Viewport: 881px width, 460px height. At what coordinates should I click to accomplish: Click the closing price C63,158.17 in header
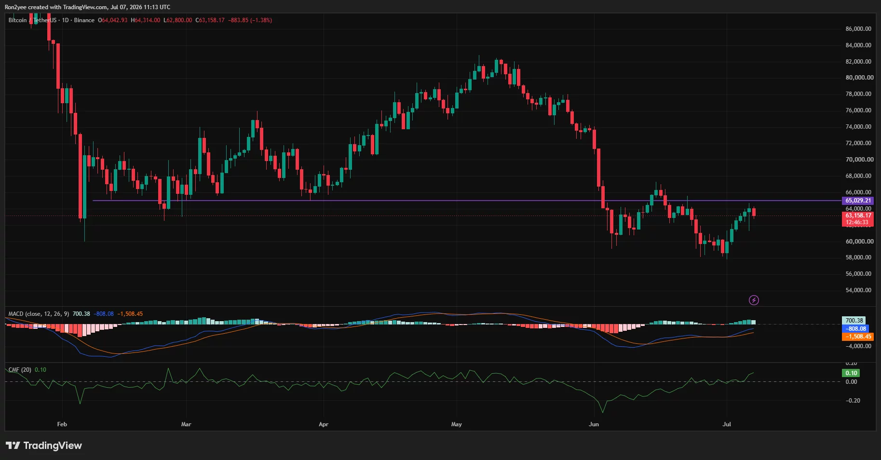(x=210, y=20)
